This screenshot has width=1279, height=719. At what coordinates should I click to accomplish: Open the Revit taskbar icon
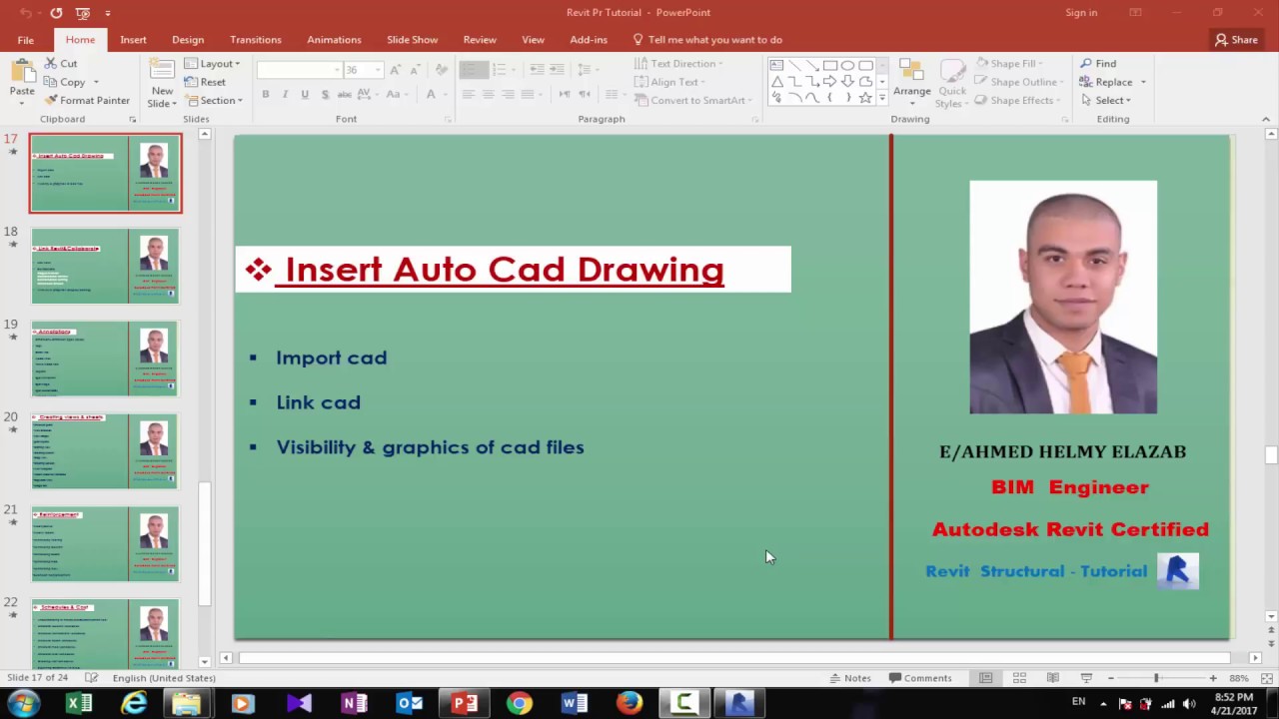[x=739, y=703]
